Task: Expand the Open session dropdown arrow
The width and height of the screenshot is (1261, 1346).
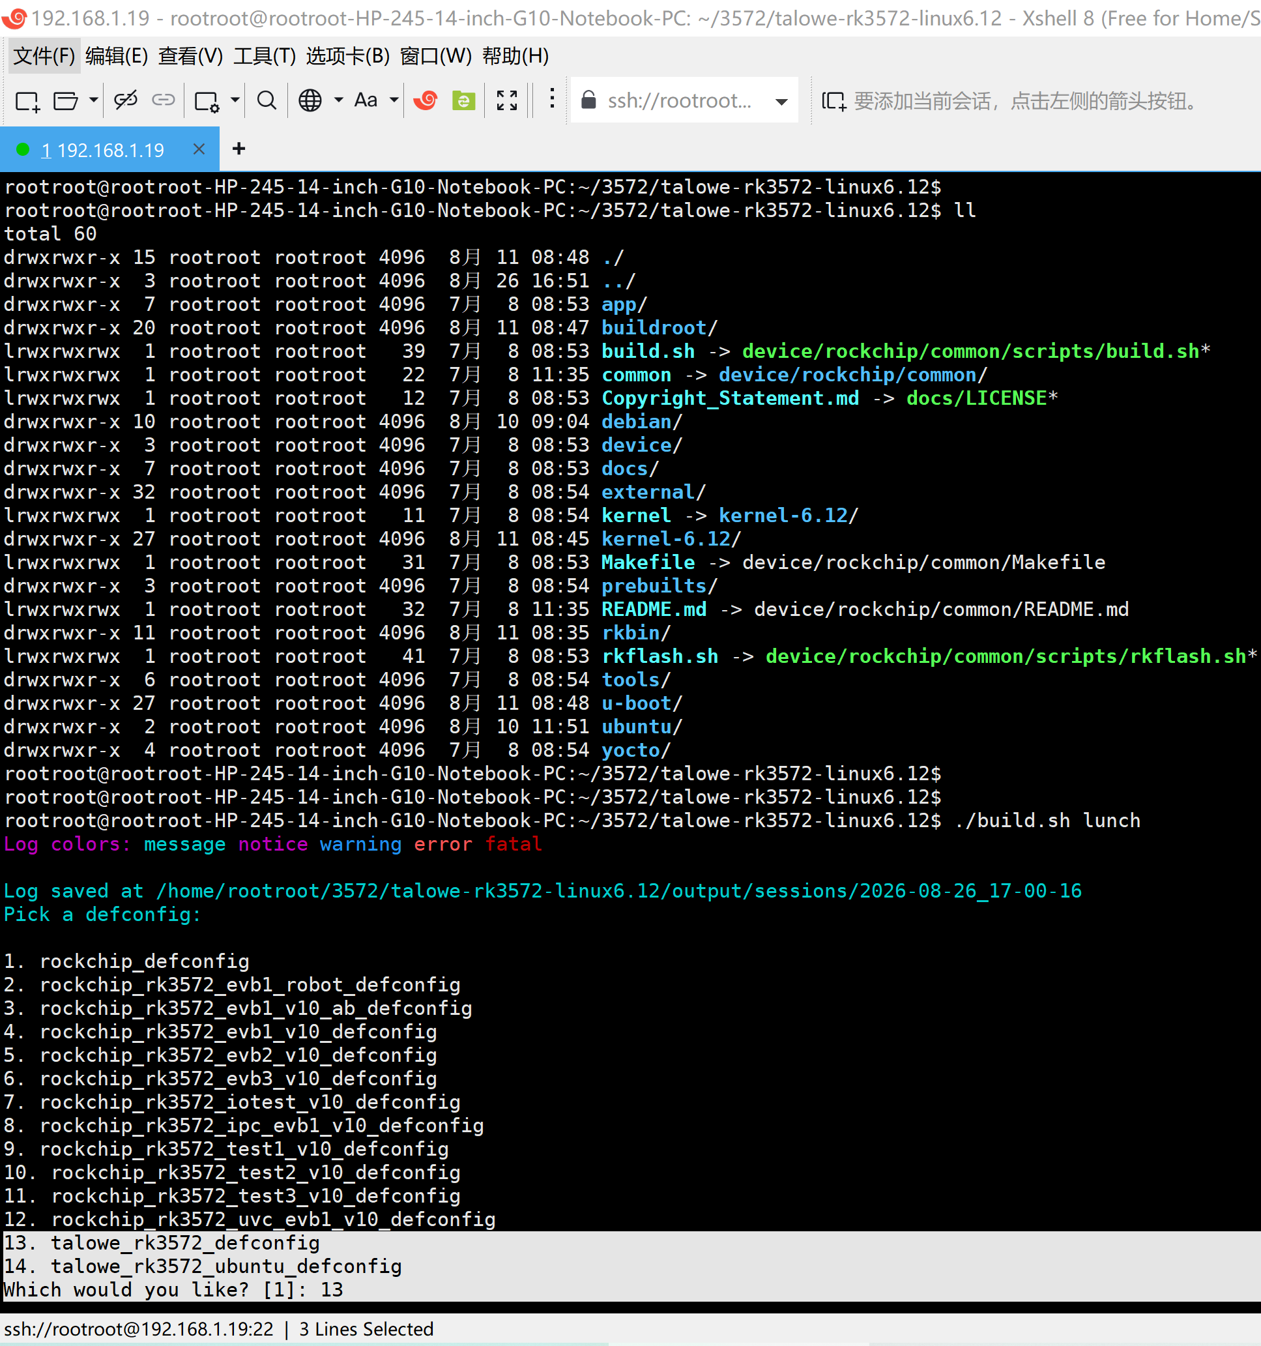Action: (x=93, y=101)
